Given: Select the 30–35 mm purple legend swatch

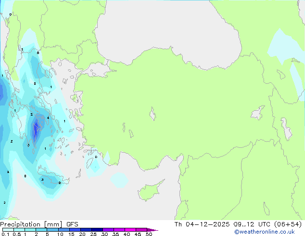Looking at the screenshot, I should [x=108, y=230].
